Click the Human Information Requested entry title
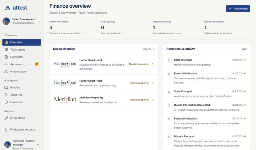 pos(192,105)
